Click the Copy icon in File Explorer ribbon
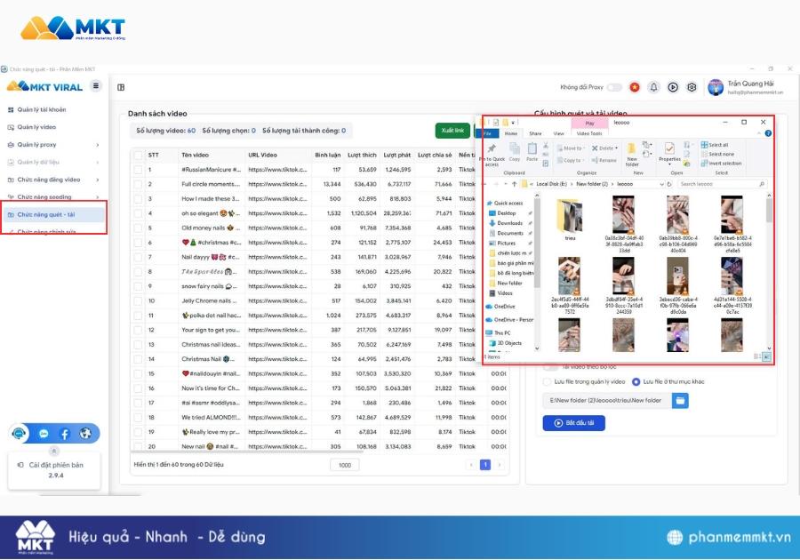This screenshot has height=560, width=800. pos(515,151)
